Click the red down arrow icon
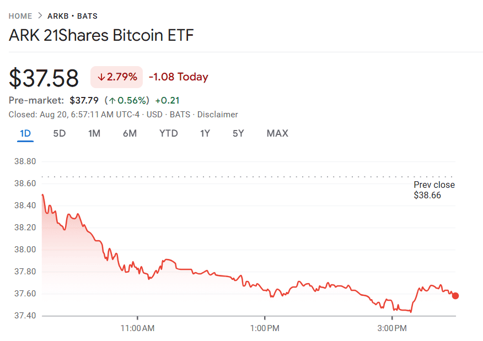The image size is (483, 341). click(101, 78)
